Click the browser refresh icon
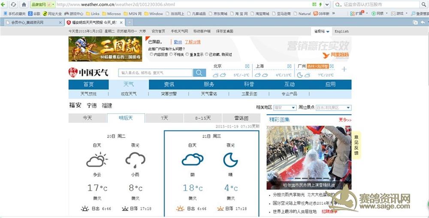 pyautogui.click(x=14, y=4)
